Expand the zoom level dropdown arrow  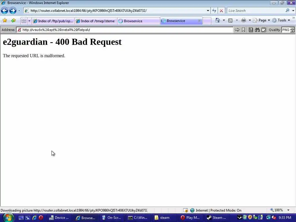(x=288, y=210)
